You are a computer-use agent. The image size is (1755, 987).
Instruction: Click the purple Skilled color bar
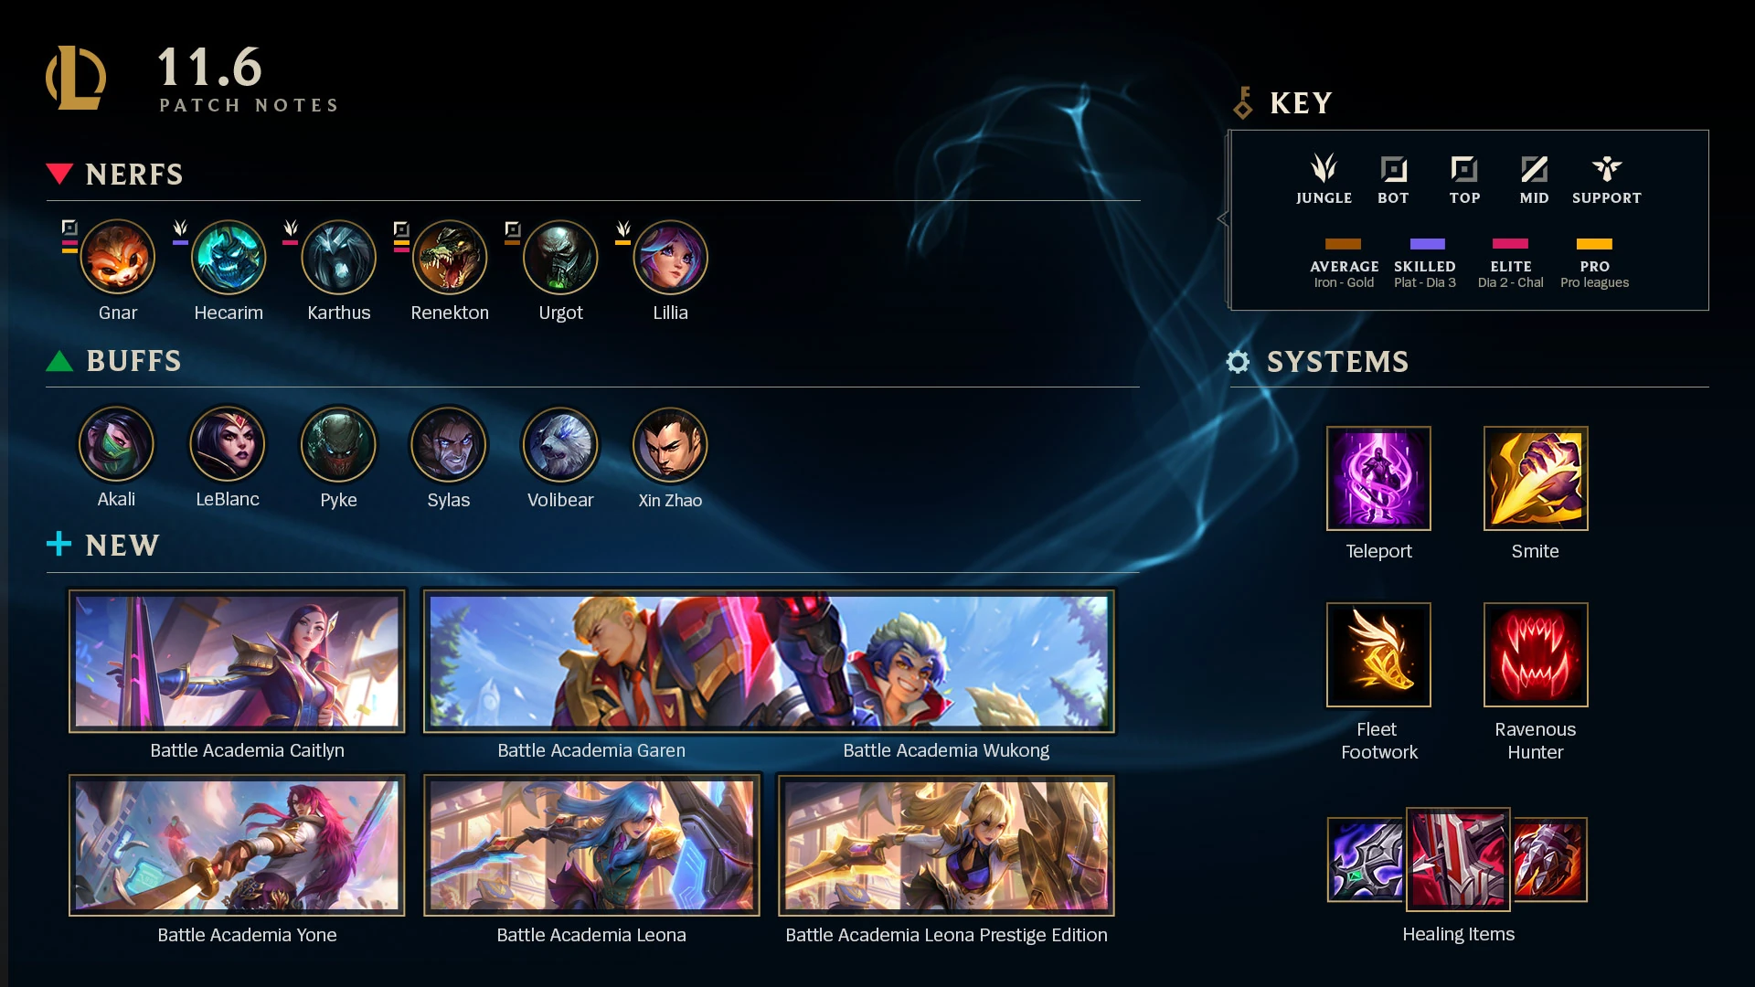1427,244
